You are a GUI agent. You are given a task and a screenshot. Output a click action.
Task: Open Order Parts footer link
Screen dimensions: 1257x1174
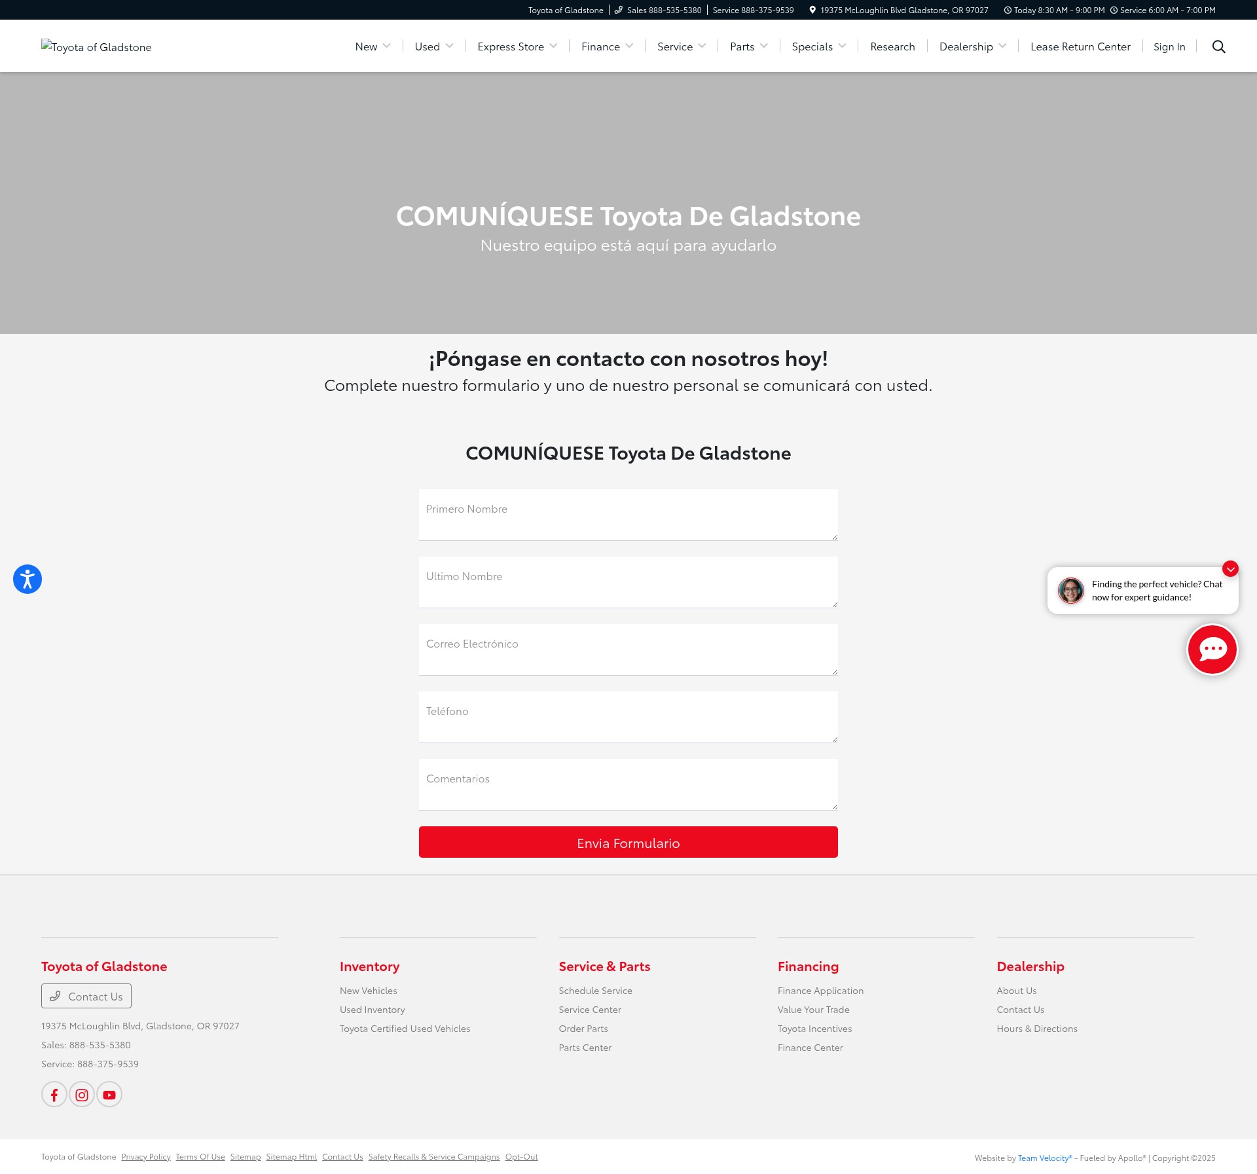[583, 1029]
